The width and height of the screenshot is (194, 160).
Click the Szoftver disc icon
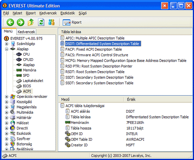13,139
